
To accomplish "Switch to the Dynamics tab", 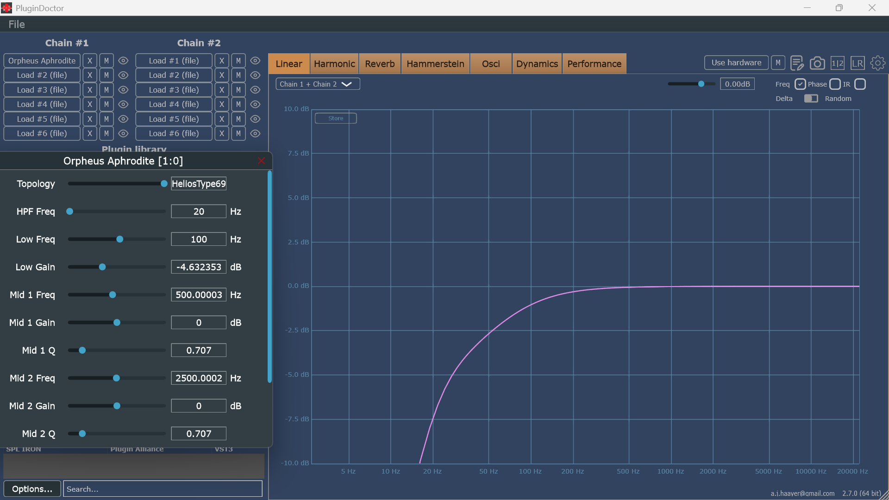I will click(x=537, y=64).
